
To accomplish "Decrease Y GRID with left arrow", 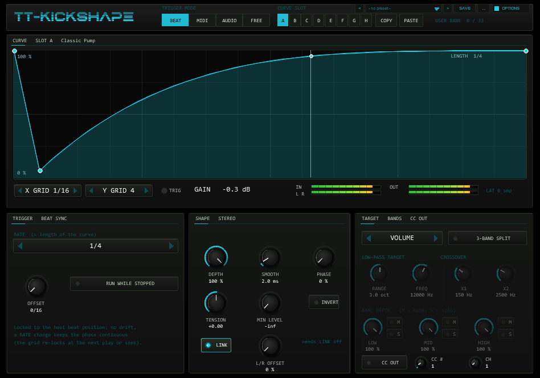I will click(91, 190).
